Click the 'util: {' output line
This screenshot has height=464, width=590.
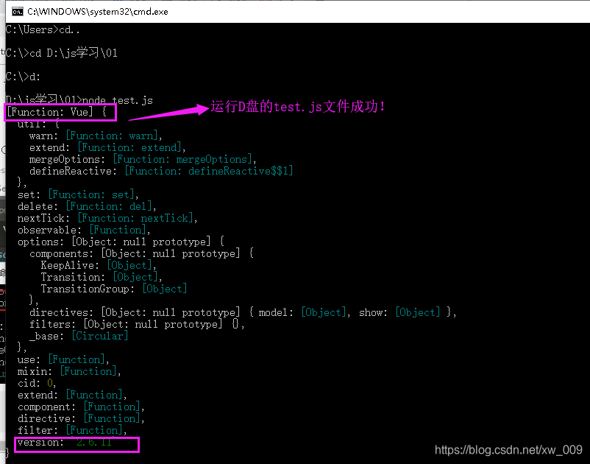pyautogui.click(x=38, y=124)
